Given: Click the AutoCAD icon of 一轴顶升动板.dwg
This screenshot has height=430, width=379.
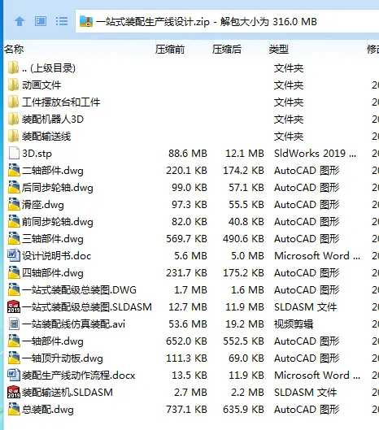Looking at the screenshot, I should pos(14,358).
